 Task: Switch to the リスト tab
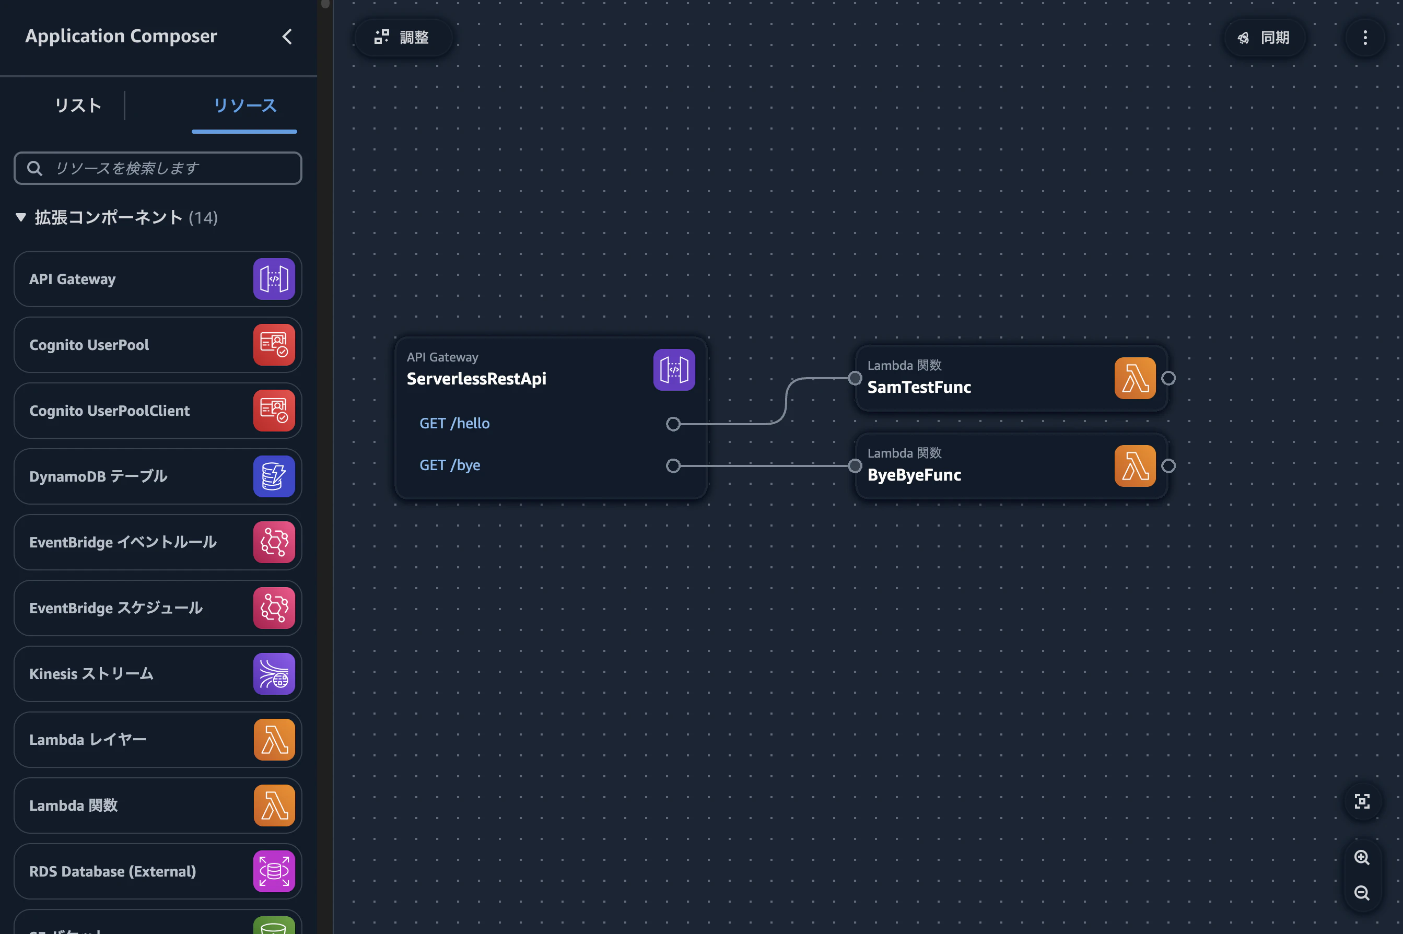pos(78,106)
